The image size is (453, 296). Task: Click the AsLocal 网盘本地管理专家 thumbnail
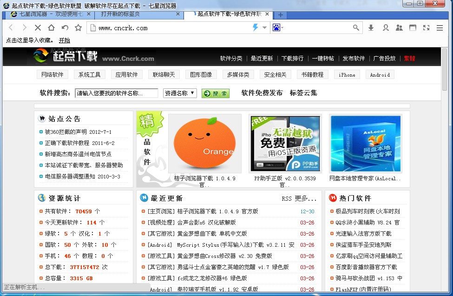(x=366, y=144)
